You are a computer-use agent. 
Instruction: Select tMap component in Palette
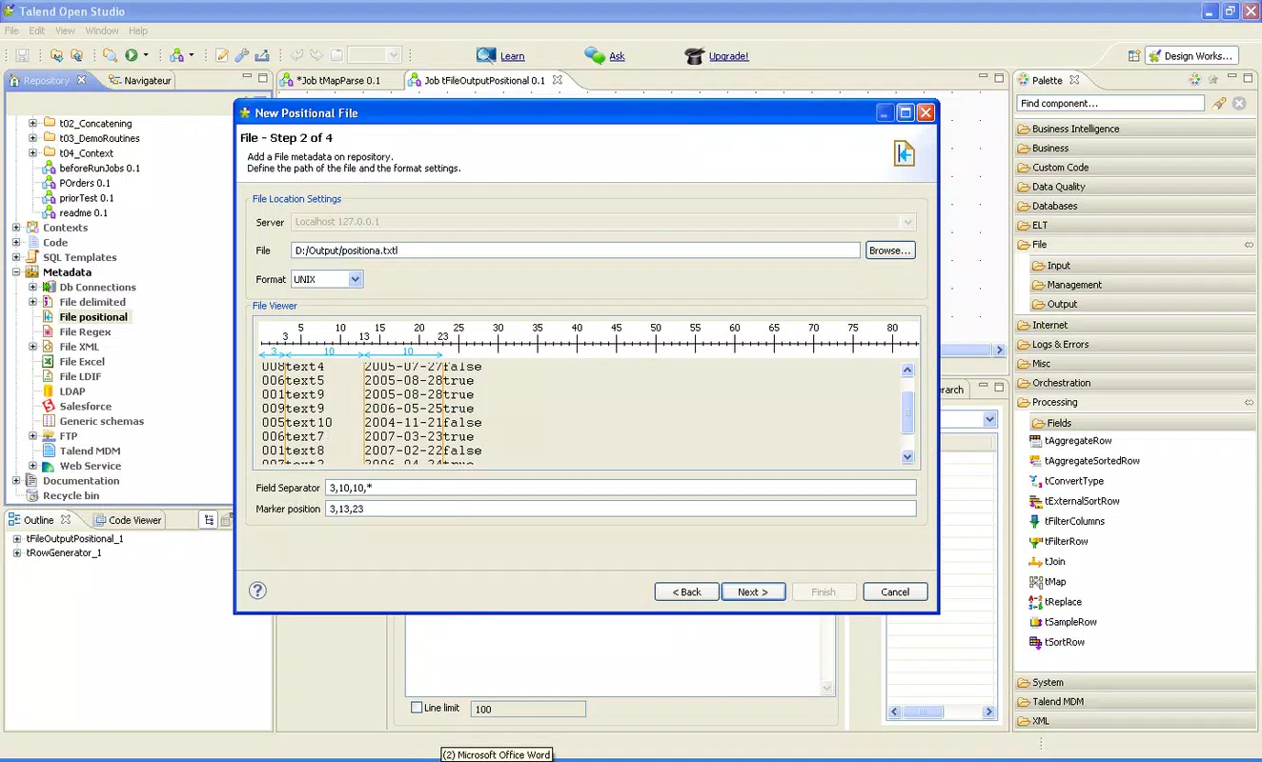(x=1048, y=581)
